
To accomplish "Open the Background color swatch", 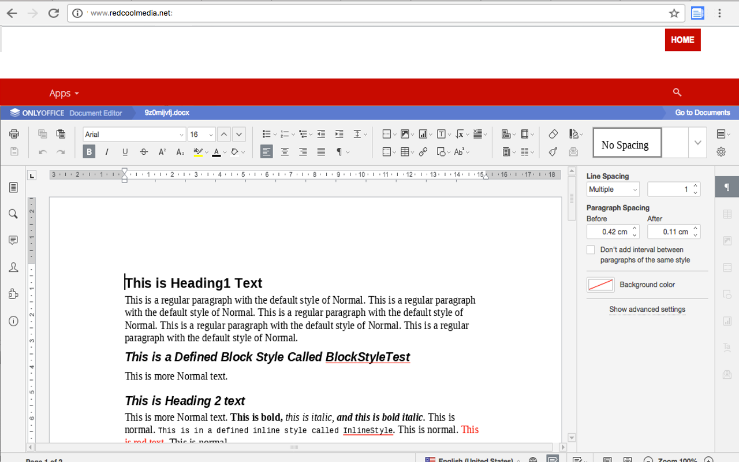I will click(x=600, y=285).
